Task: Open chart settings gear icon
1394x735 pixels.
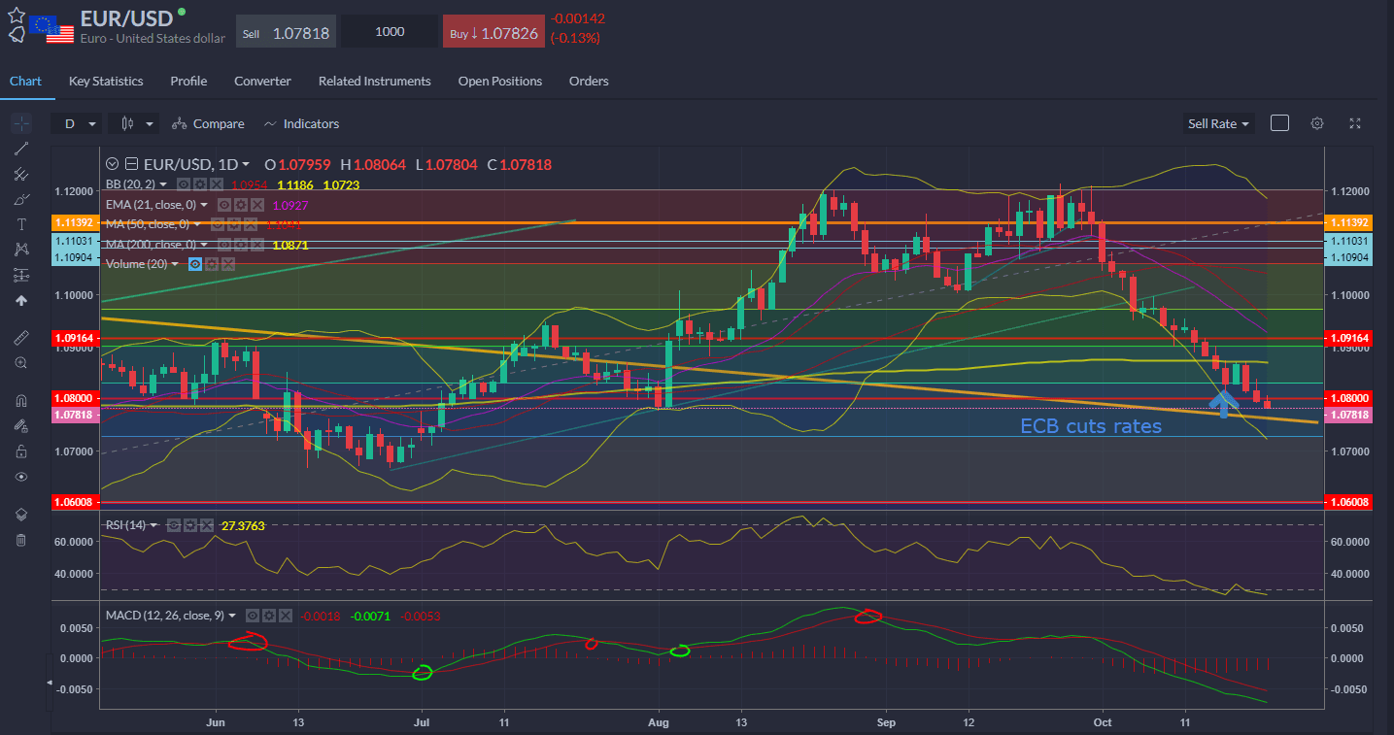Action: point(1317,123)
